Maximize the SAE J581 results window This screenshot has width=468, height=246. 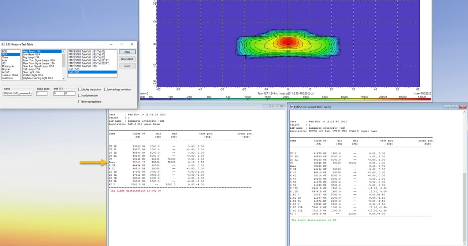pyautogui.click(x=274, y=106)
